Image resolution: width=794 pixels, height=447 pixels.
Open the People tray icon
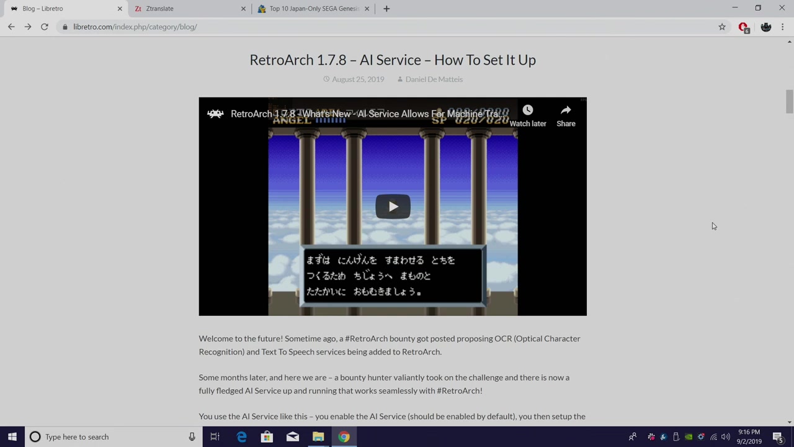point(632,437)
